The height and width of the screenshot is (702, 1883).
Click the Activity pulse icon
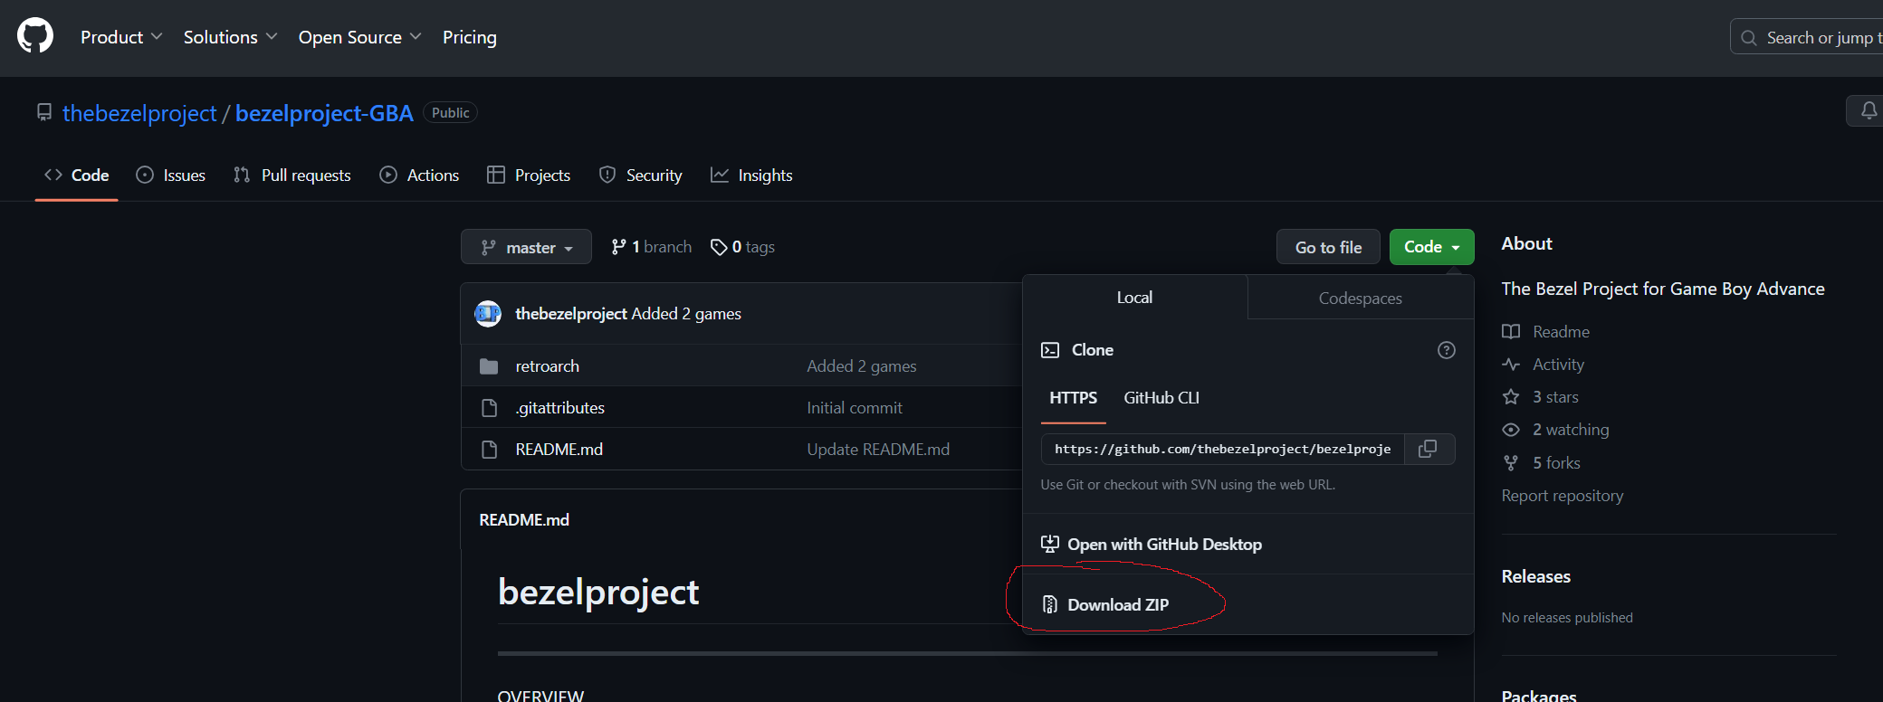pos(1511,365)
